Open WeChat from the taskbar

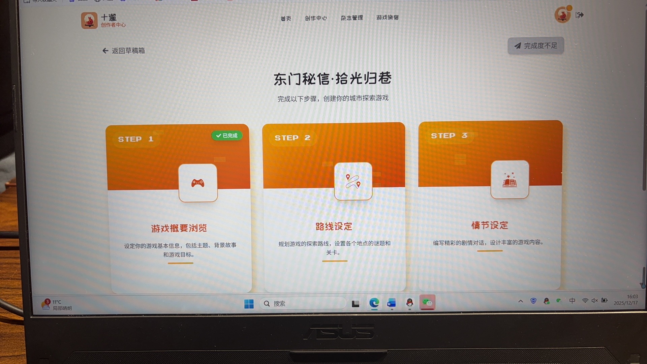click(x=427, y=302)
